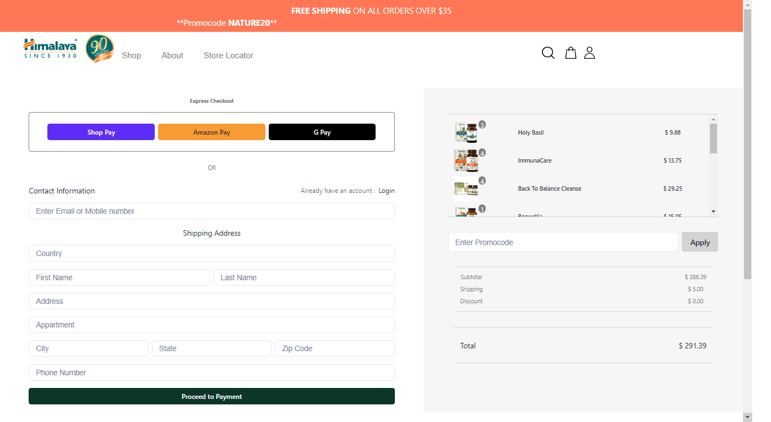Open the Store Locator page
The height and width of the screenshot is (422, 771).
229,55
